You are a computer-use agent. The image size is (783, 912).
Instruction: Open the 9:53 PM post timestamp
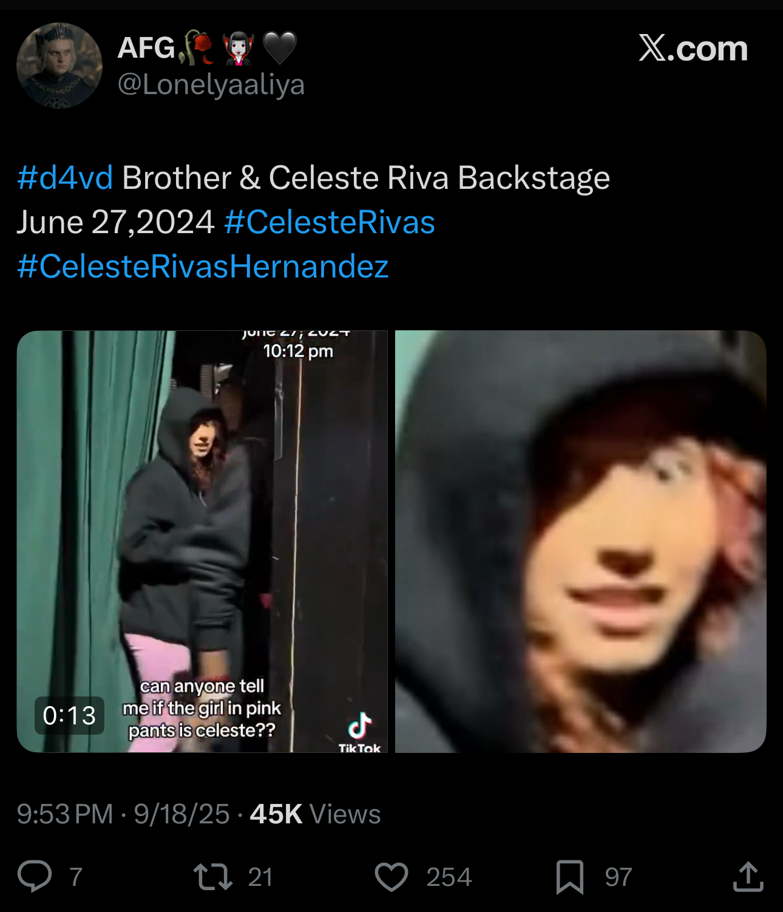point(65,814)
